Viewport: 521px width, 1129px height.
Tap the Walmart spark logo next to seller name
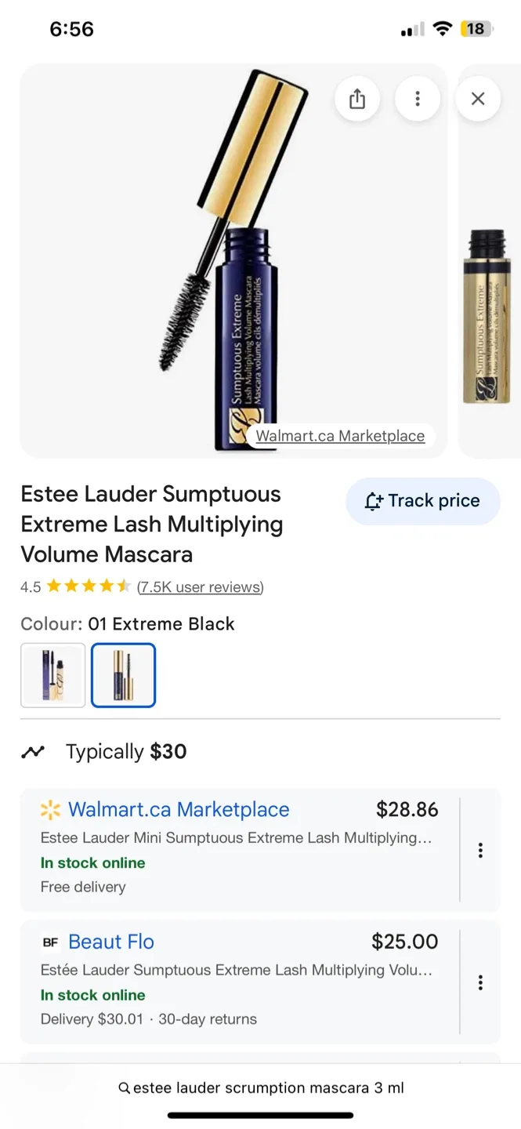click(x=50, y=810)
